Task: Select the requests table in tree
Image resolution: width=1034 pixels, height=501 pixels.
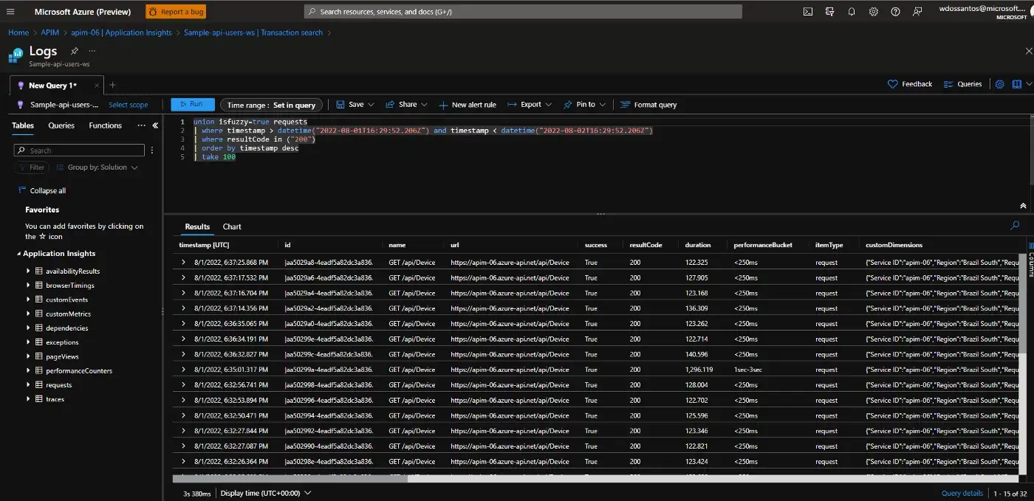Action: 59,385
